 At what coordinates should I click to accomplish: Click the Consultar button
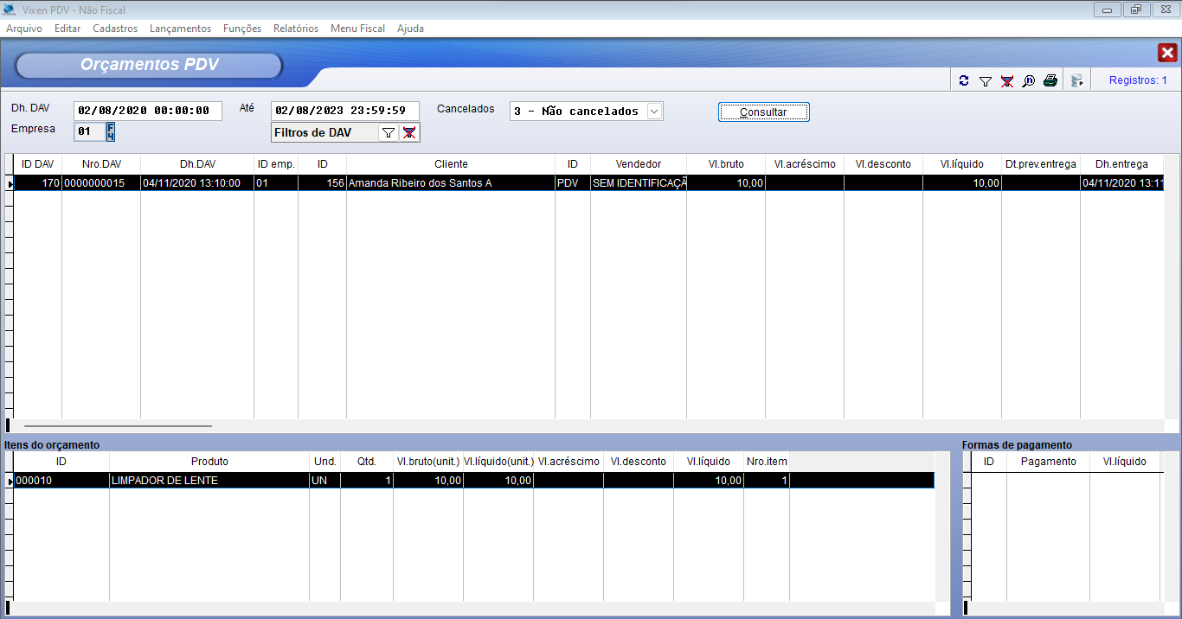point(763,112)
